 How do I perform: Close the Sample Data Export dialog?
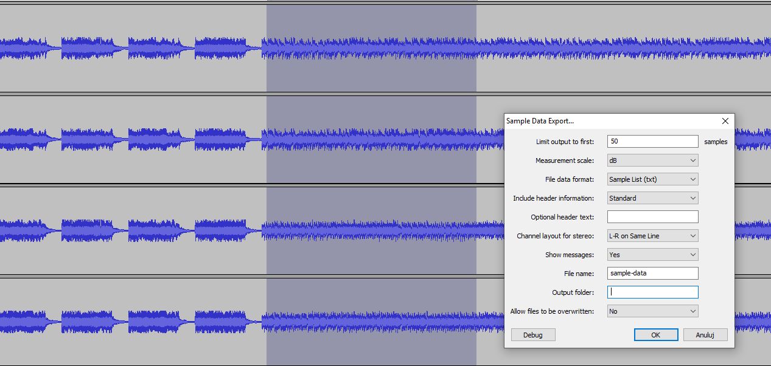pos(725,121)
